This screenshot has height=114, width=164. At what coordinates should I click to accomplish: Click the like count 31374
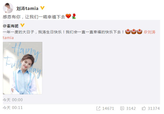pos(154,108)
